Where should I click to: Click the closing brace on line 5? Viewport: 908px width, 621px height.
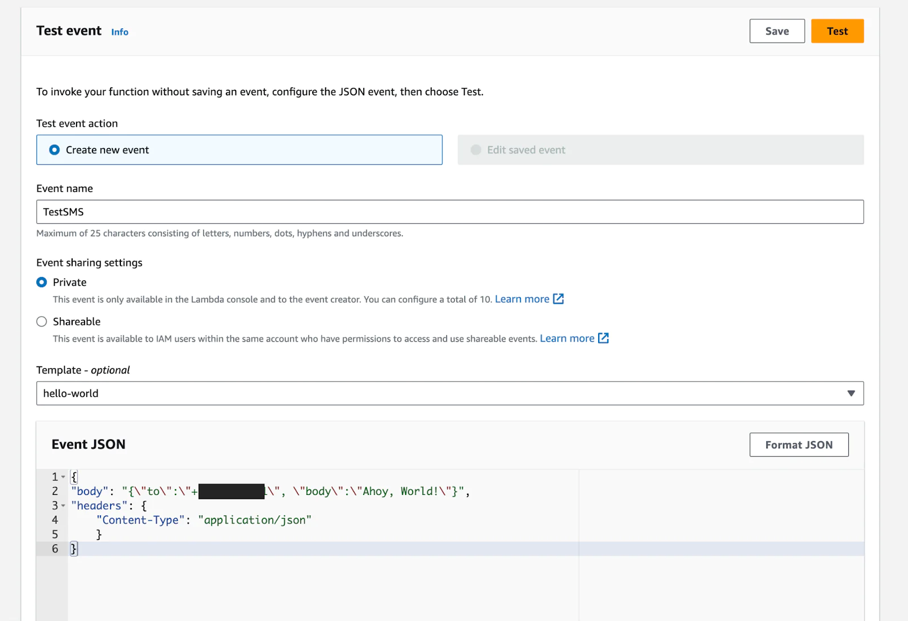99,535
